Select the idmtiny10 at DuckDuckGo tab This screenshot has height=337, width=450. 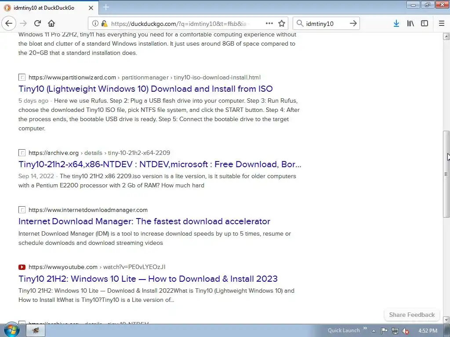coord(49,8)
